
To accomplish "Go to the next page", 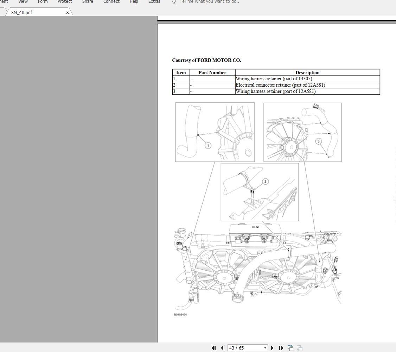I will click(x=272, y=348).
